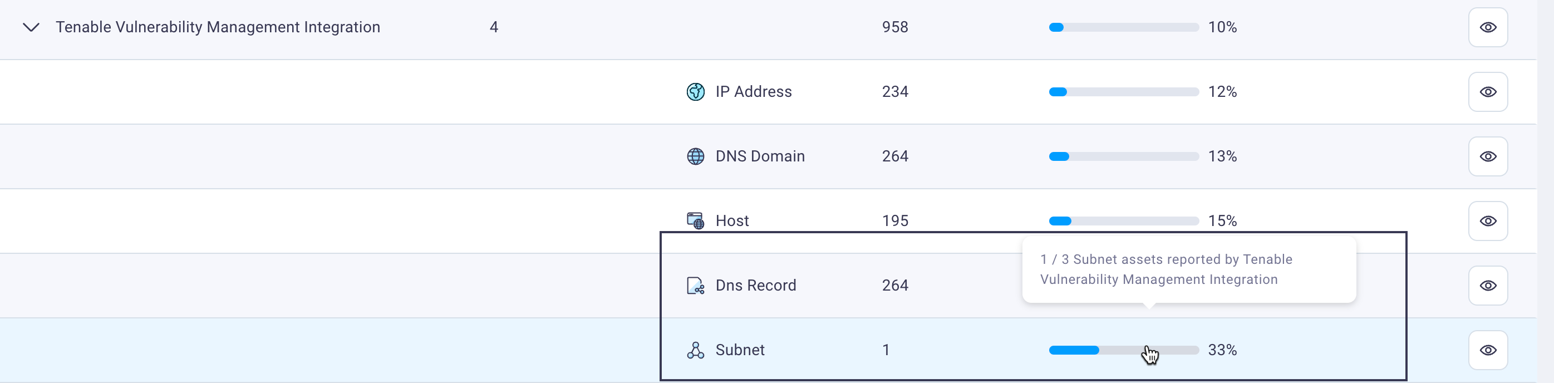Click the eye icon in the Subnet row

click(1488, 350)
